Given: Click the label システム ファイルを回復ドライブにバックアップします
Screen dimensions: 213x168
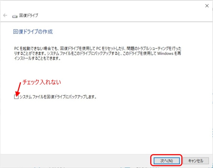Looking at the screenshot, I should 58,97.
